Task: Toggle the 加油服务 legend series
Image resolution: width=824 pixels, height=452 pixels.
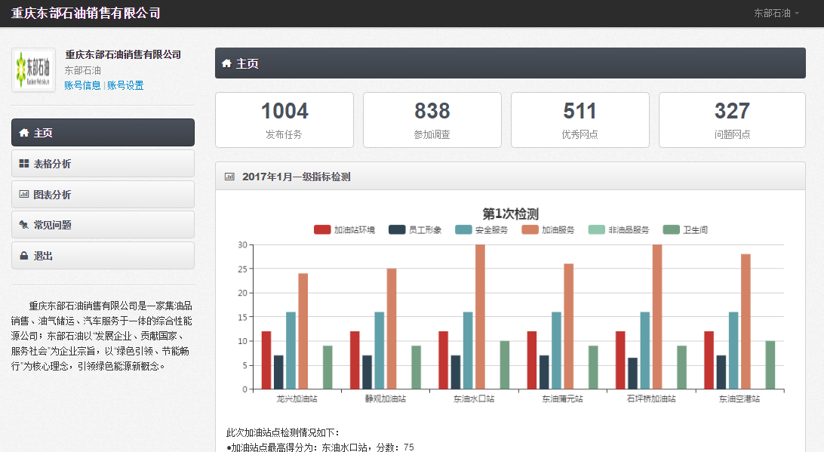Action: click(548, 229)
